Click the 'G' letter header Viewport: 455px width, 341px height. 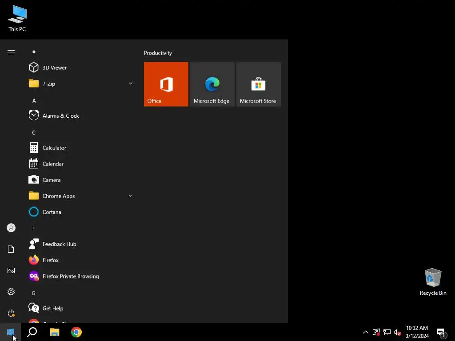point(34,293)
